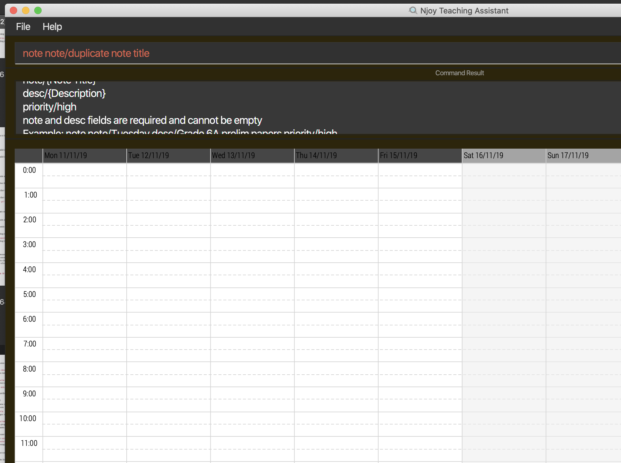
Task: Click the command input field
Action: click(x=306, y=53)
